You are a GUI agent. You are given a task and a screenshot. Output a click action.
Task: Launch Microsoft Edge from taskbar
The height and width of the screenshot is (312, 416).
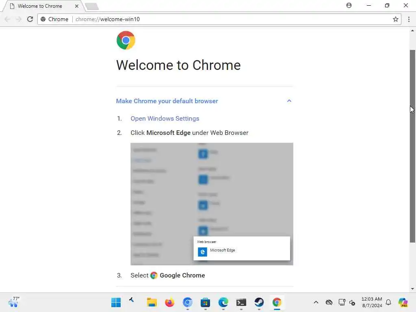click(223, 302)
